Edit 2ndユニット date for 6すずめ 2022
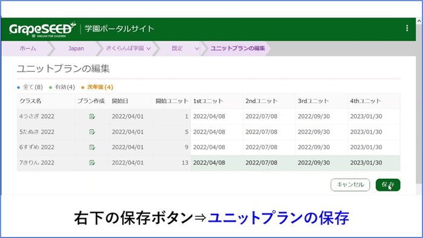The image size is (423, 238). [270, 147]
